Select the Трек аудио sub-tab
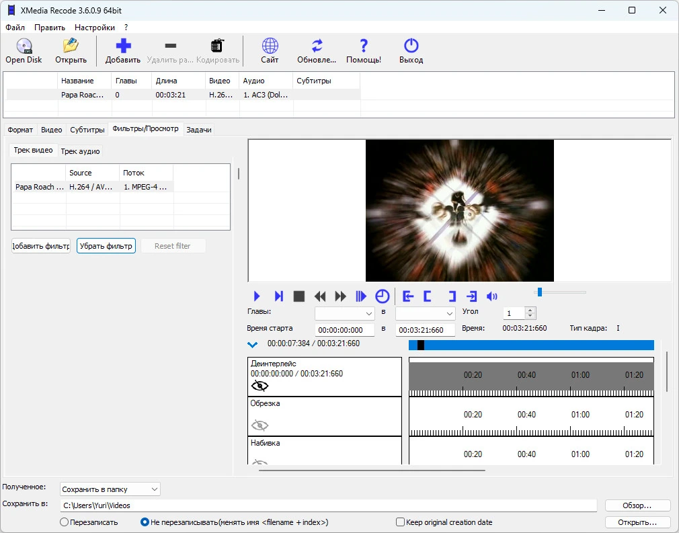Screen dimensions: 679x533 coord(80,151)
